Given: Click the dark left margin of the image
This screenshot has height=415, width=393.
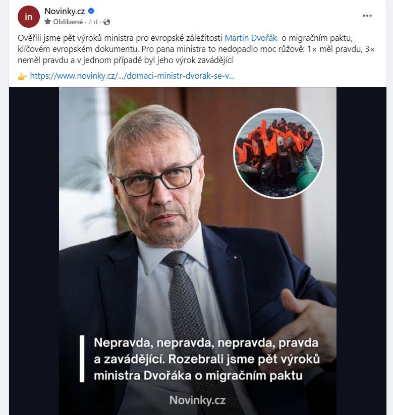Looking at the screenshot, I should 34,251.
